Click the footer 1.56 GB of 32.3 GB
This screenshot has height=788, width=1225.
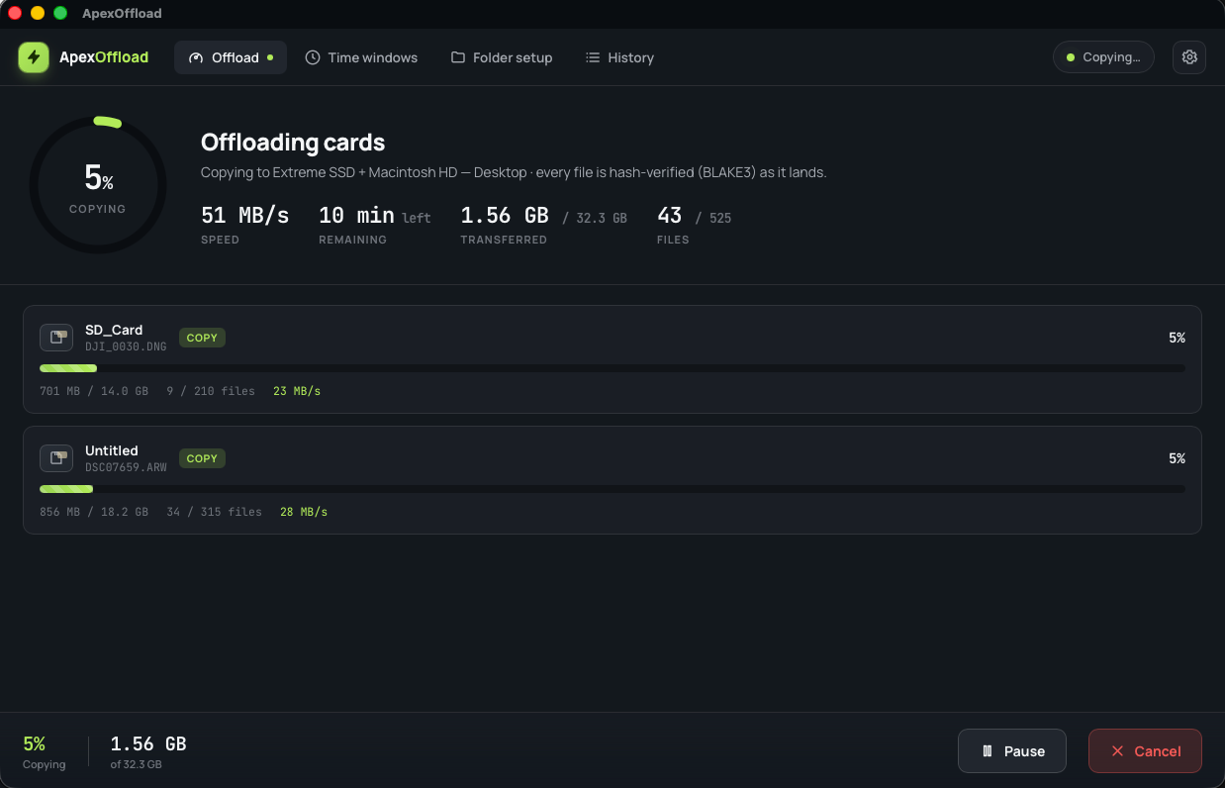pos(148,752)
